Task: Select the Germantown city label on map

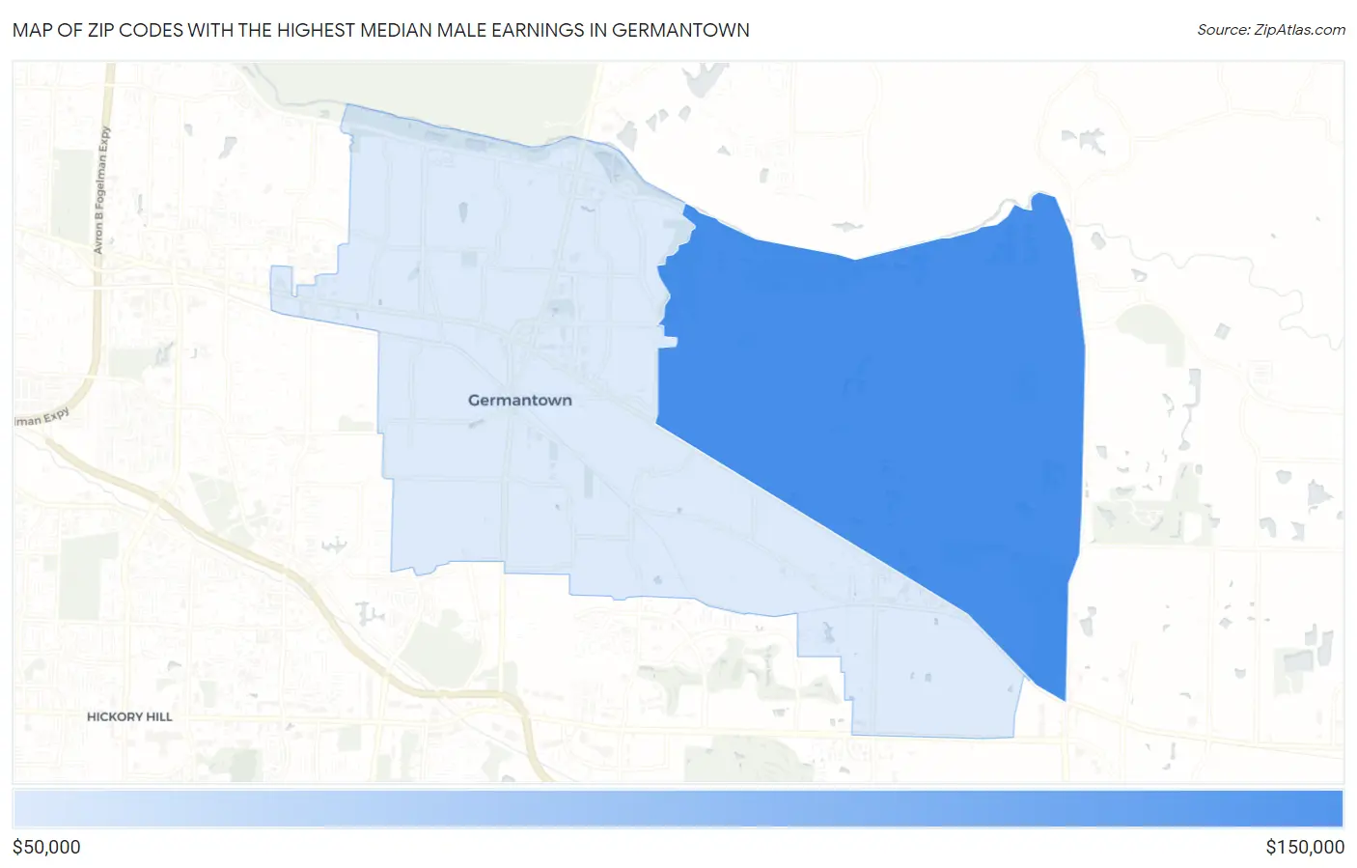Action: click(519, 400)
